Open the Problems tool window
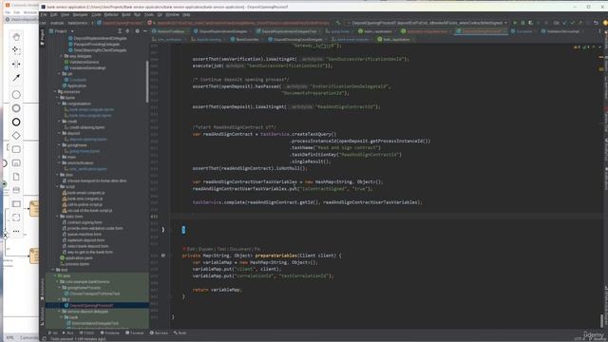The height and width of the screenshot is (342, 608). pyautogui.click(x=110, y=332)
